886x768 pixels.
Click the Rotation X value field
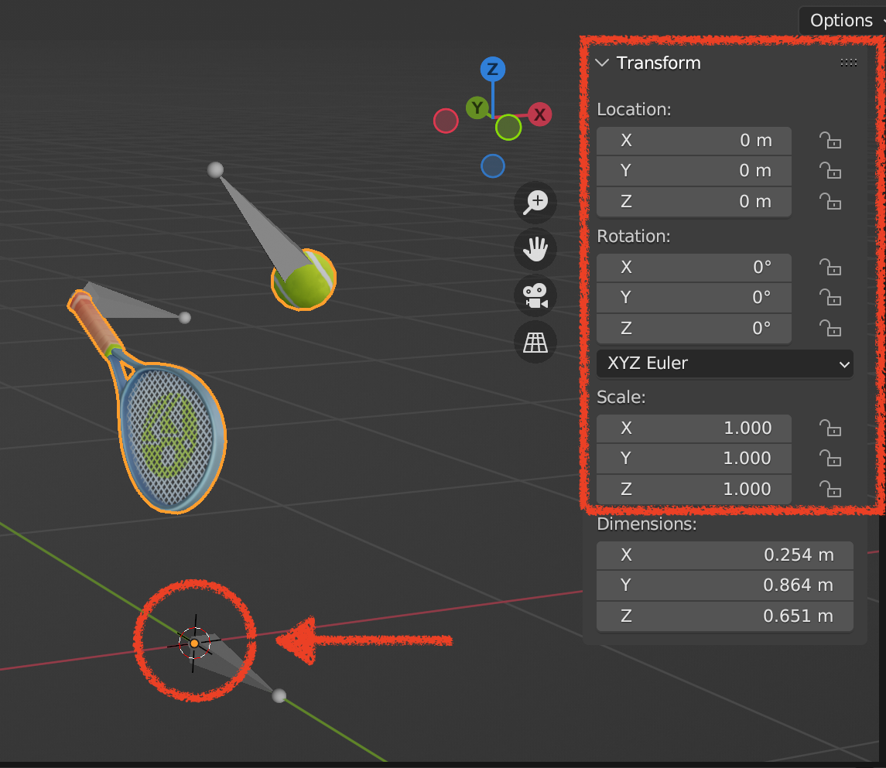[x=694, y=267]
